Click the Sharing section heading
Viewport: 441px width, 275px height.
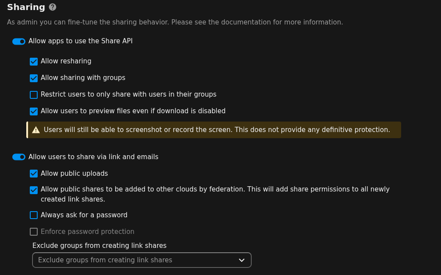(26, 7)
